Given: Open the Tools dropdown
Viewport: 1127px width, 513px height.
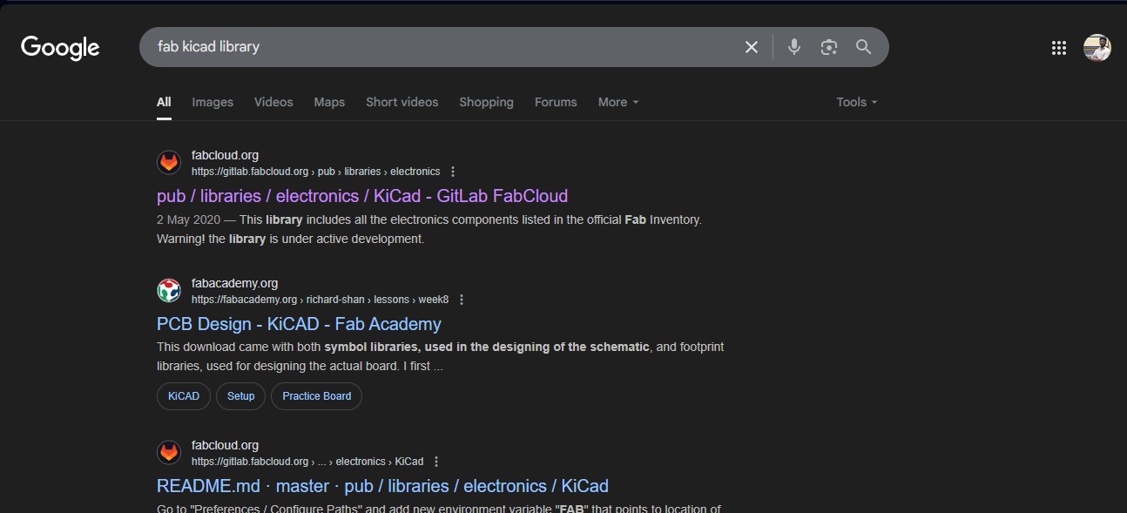Looking at the screenshot, I should pyautogui.click(x=857, y=102).
